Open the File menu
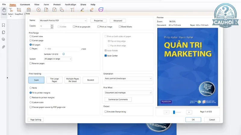The width and height of the screenshot is (241, 135). (x=4, y=4)
